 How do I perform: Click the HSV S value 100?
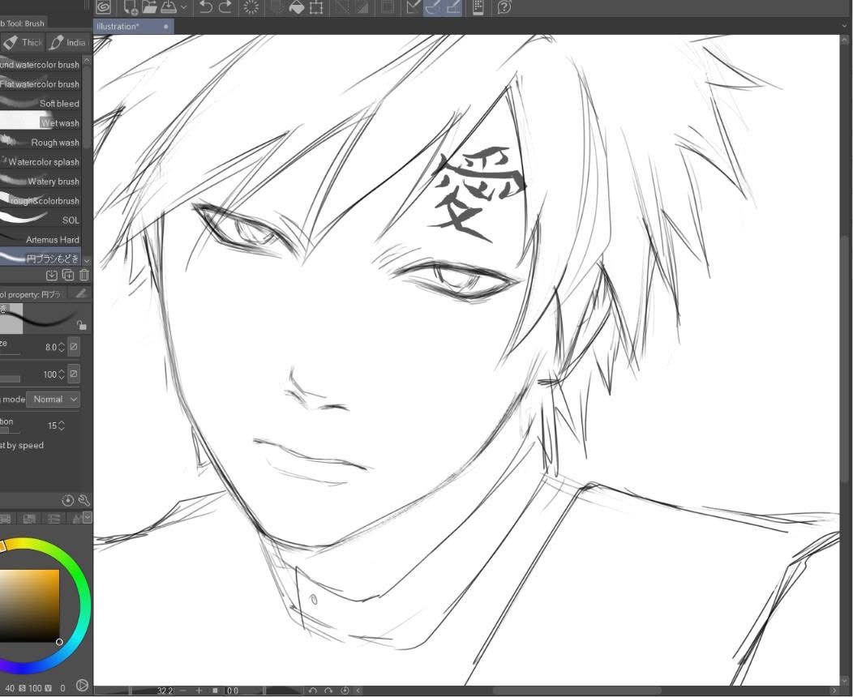pos(35,688)
